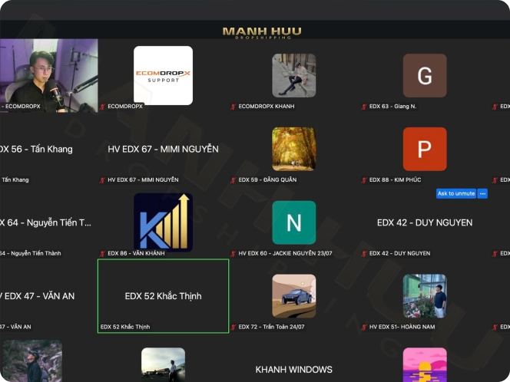Viewport: 510px width, 382px height.
Task: Click the muted mic icon next to EDX 88 KIM PHÚC
Action: click(364, 180)
